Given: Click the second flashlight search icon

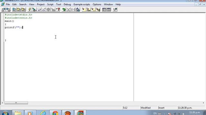Looking at the screenshot, I should (89, 10).
